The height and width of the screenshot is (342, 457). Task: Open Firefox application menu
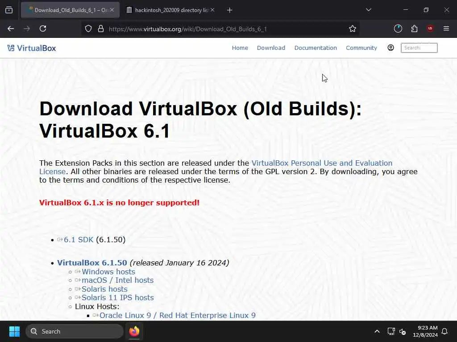coord(446,28)
